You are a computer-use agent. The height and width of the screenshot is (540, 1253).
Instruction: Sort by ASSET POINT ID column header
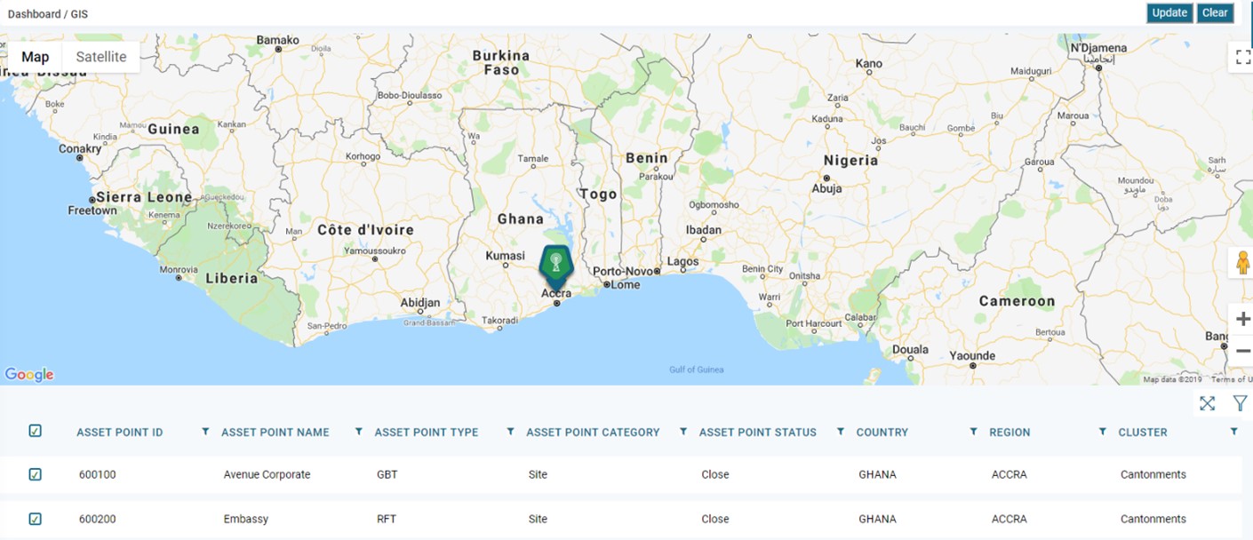[120, 433]
